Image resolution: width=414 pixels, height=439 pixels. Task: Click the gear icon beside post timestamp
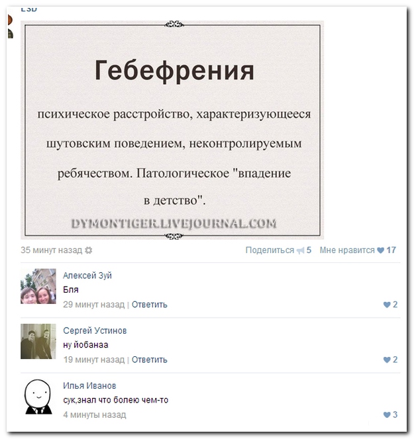click(x=89, y=250)
